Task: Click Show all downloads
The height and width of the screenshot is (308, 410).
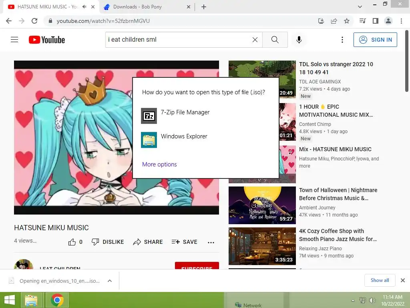Action: pos(380,280)
